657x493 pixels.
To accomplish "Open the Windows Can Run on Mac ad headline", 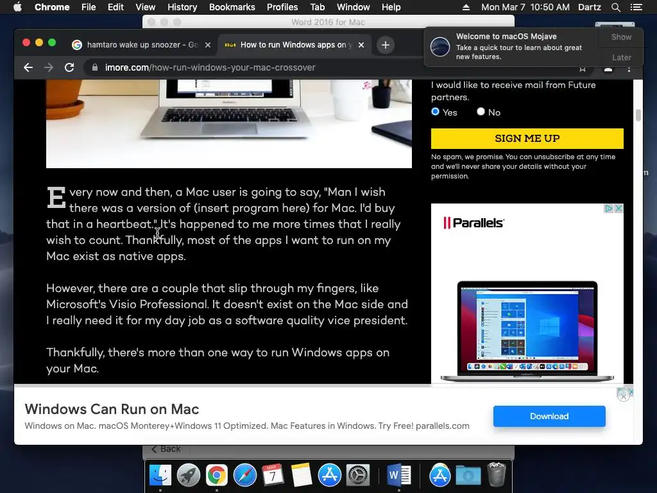I will (x=112, y=409).
